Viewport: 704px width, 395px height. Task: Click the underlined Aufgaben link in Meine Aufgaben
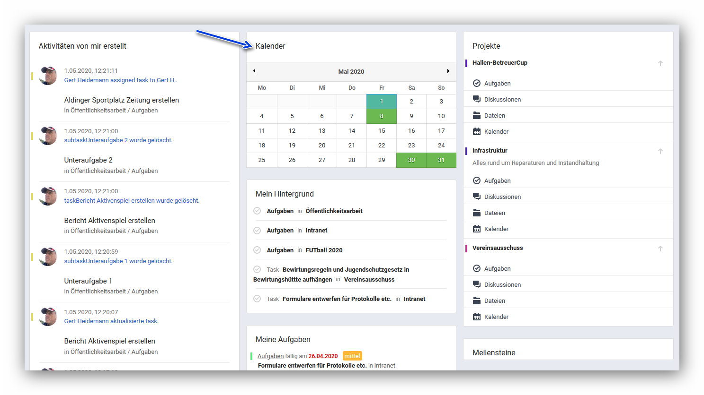click(270, 356)
